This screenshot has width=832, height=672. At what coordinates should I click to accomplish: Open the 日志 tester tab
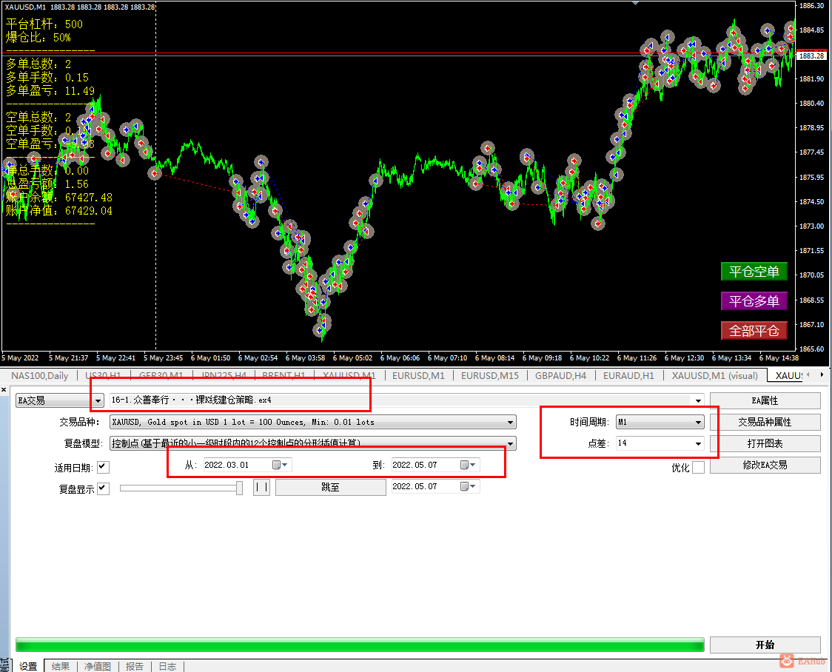coord(167,666)
